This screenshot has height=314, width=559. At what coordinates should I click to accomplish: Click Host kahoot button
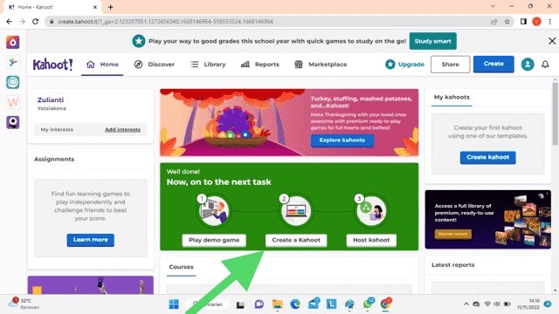(371, 240)
